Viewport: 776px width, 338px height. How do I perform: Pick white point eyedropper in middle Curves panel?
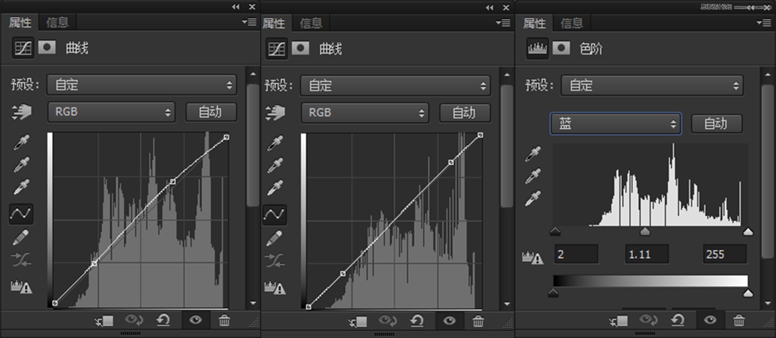pyautogui.click(x=275, y=188)
